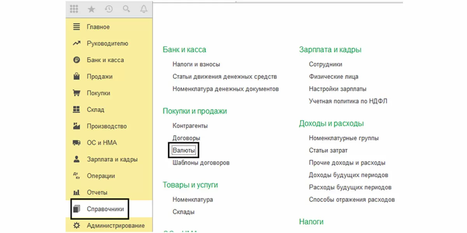Open Статьи движения денежных средств
The image size is (467, 233).
click(x=225, y=77)
